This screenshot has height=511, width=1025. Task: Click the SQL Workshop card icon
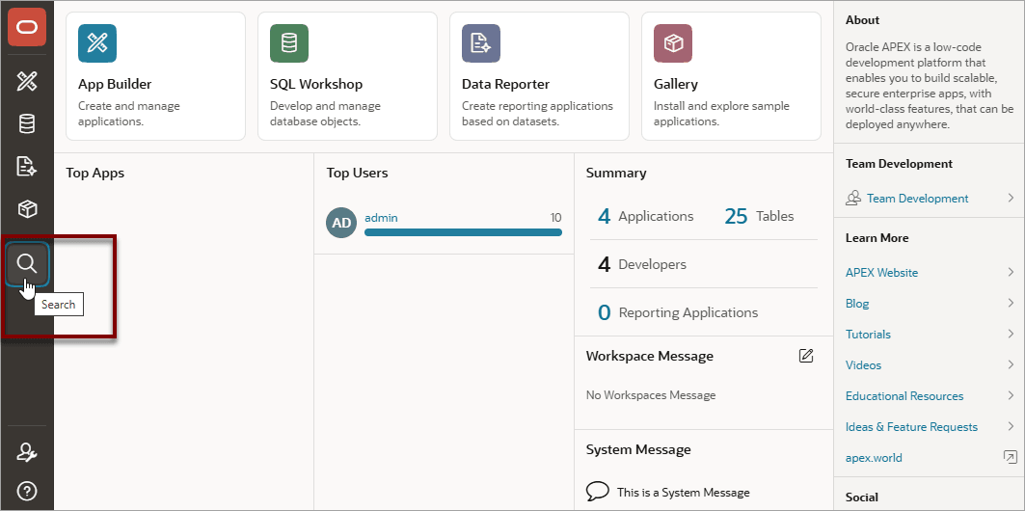(289, 43)
